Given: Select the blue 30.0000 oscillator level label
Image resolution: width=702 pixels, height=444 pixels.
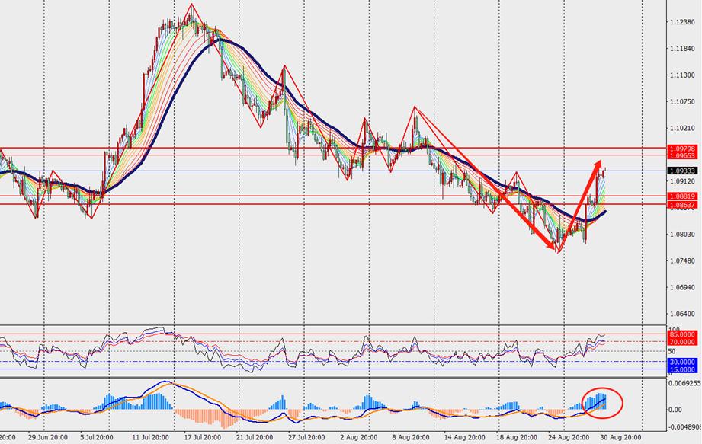Looking at the screenshot, I should (682, 362).
